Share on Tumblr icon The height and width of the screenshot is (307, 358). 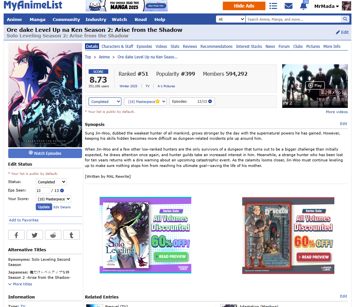point(72,235)
